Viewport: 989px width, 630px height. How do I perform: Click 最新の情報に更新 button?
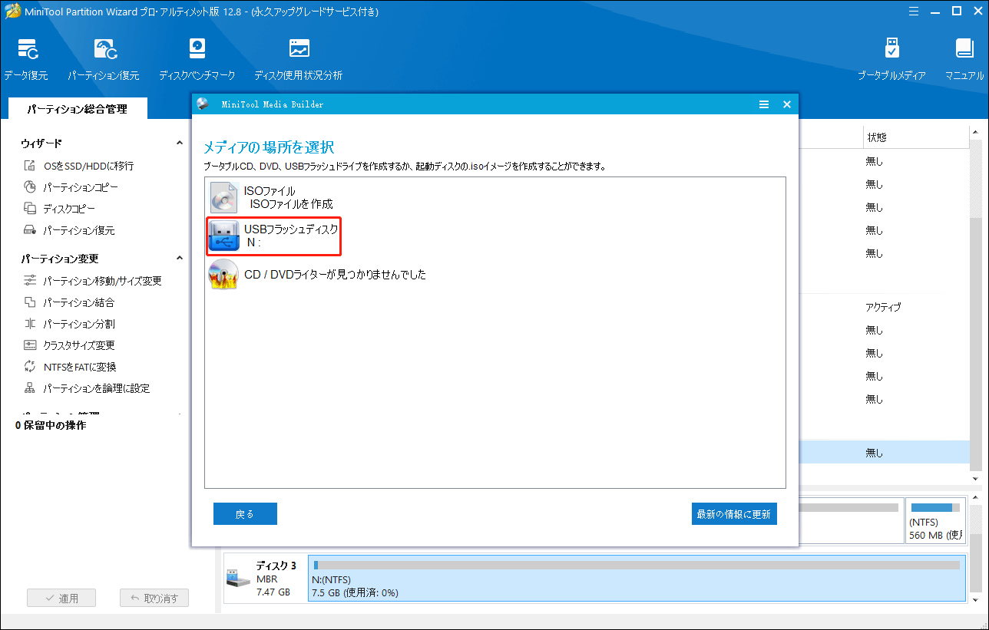734,514
